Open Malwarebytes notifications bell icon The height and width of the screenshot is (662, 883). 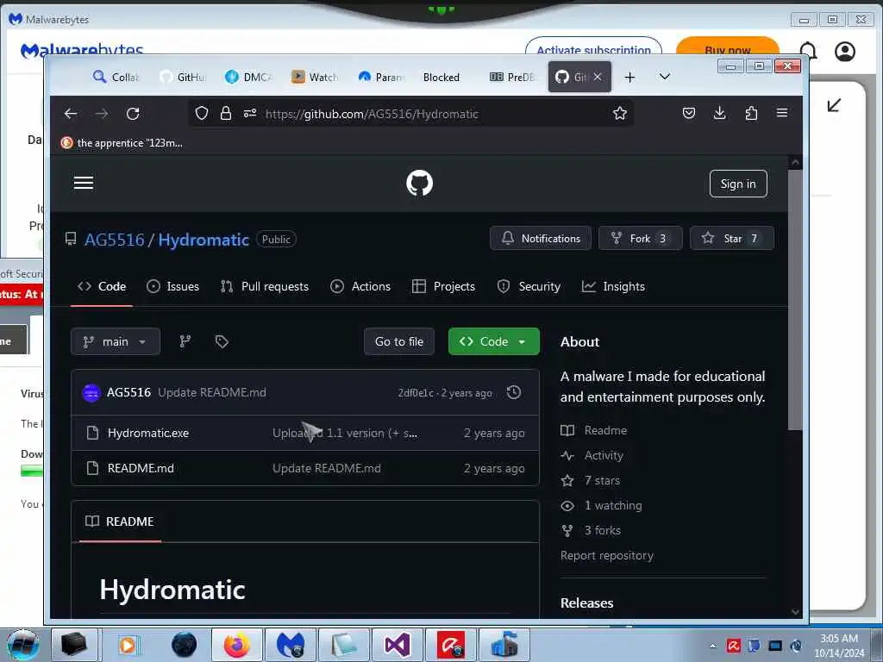[808, 51]
